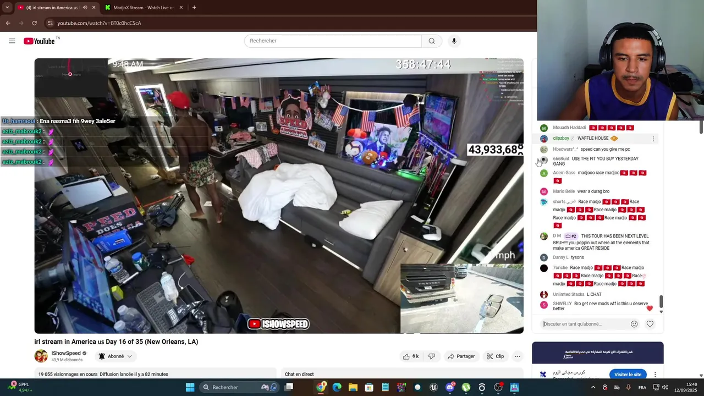Click the Chat en direct header
This screenshot has height=396, width=704.
tap(299, 374)
